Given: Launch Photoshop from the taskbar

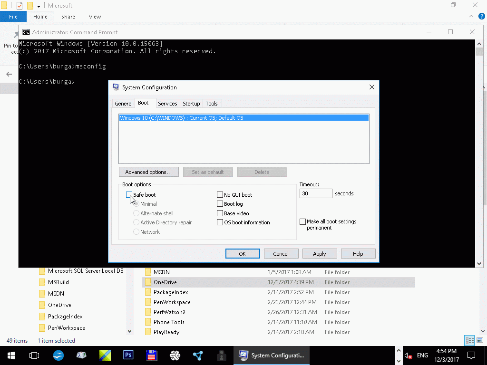Looking at the screenshot, I should tap(128, 355).
